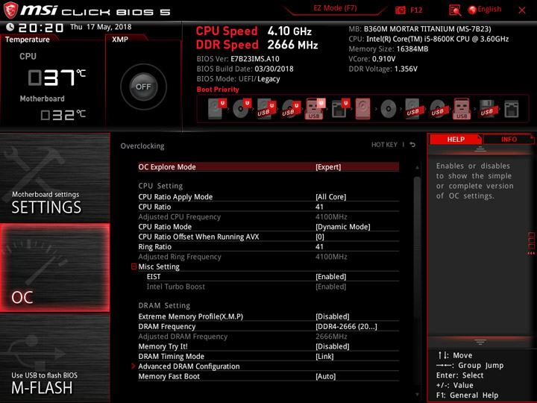
Task: Click the Adjusted Ring Frequency 4100MHz value
Action: point(331,256)
